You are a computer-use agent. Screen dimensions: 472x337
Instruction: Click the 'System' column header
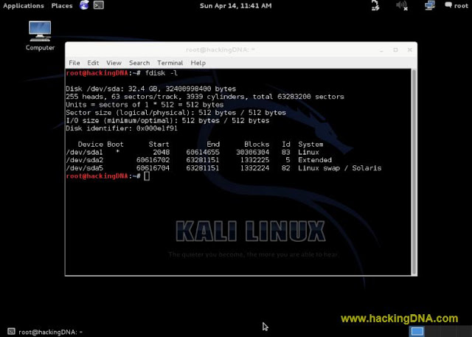(310, 145)
